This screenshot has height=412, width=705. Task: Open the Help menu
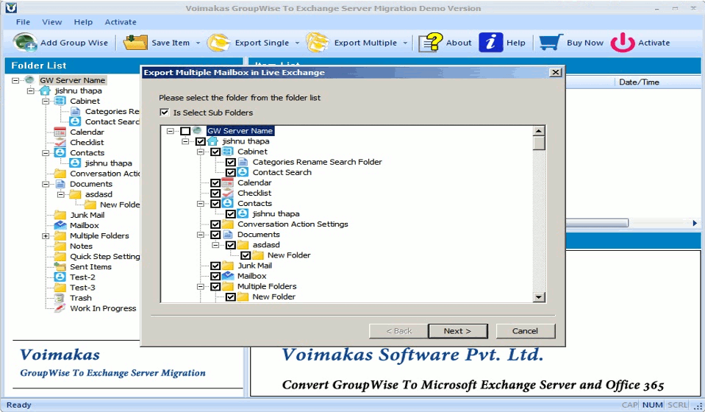point(83,21)
